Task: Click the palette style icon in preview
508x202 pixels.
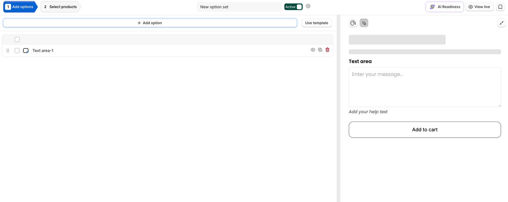Action: (353, 23)
